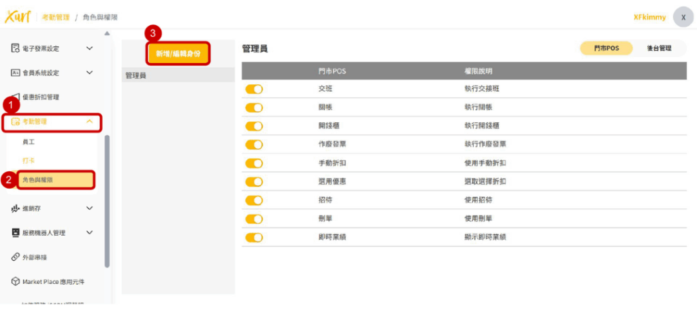Click the 新增/編輯身份 button
The width and height of the screenshot is (697, 309).
(178, 53)
